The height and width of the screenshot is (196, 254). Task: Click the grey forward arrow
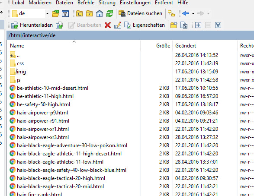click(x=201, y=13)
